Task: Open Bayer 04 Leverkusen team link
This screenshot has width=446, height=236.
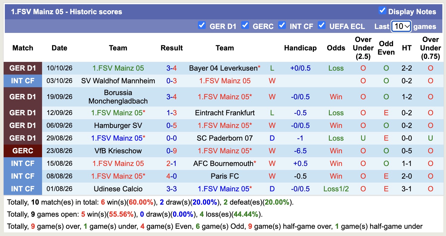Action: (223, 68)
